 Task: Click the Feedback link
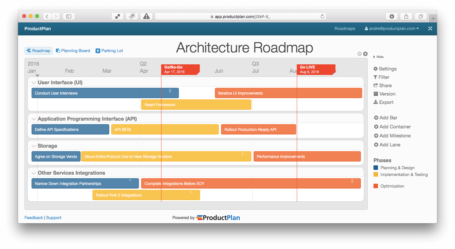[34, 217]
